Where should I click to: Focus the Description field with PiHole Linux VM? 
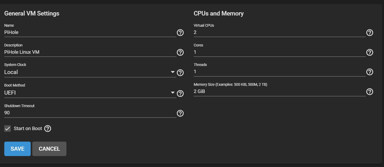(90, 52)
